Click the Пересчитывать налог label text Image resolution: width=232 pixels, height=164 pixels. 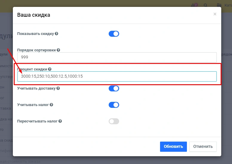point(37,121)
